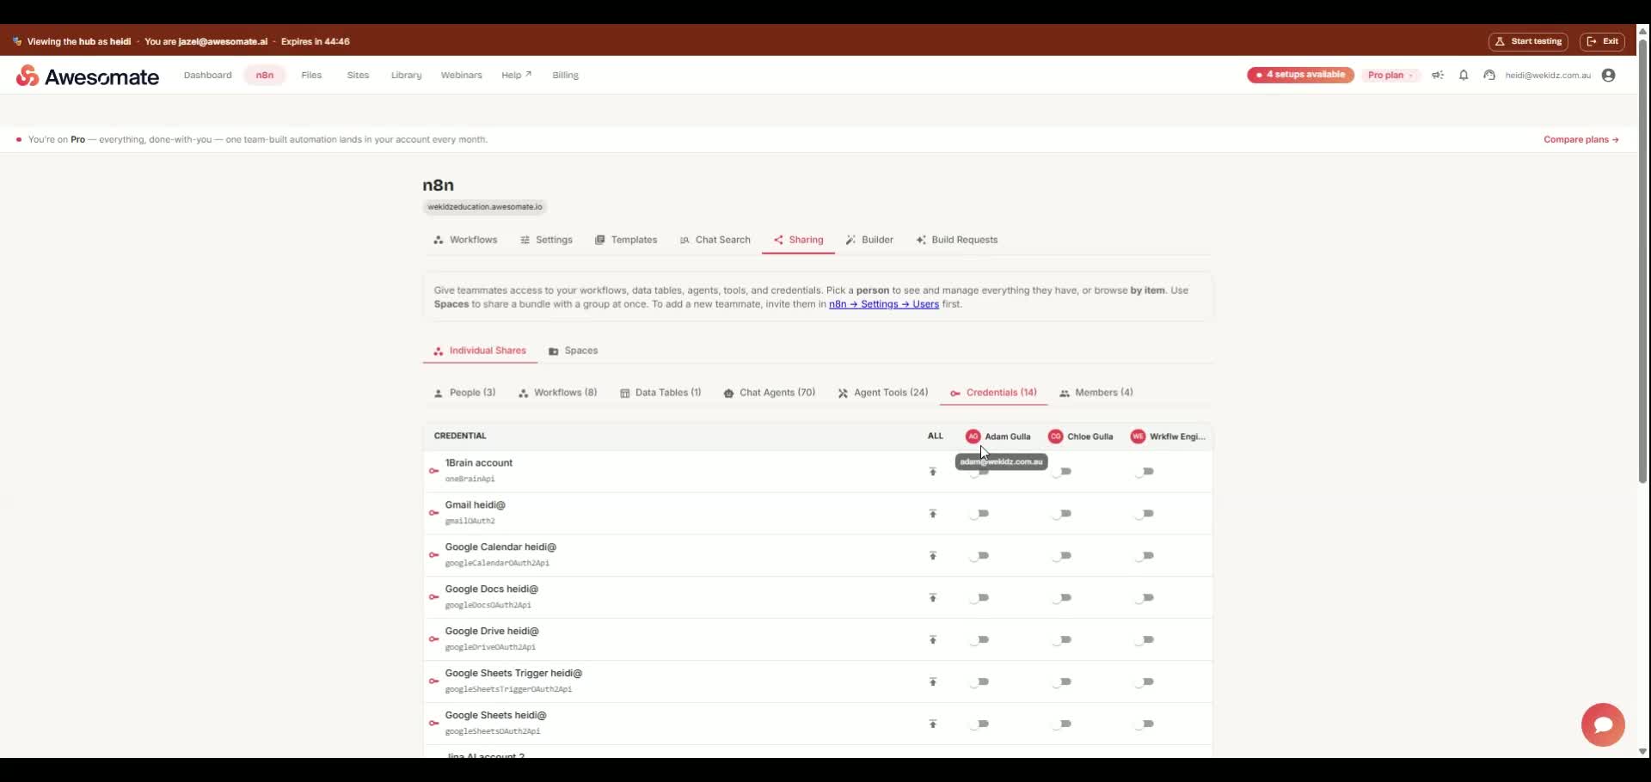Open the notifications bell icon
Viewport: 1651px width, 782px height.
point(1464,76)
